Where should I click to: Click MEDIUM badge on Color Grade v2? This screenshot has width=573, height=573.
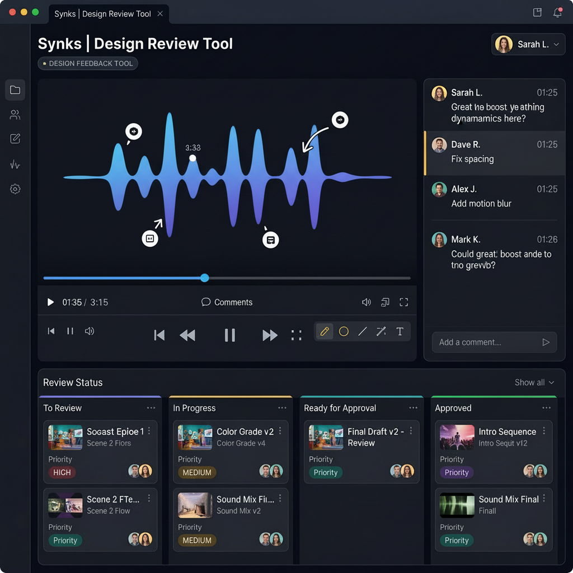tap(197, 472)
